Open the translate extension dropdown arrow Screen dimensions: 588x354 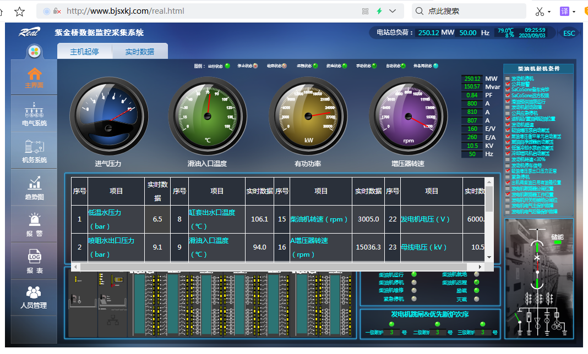574,12
